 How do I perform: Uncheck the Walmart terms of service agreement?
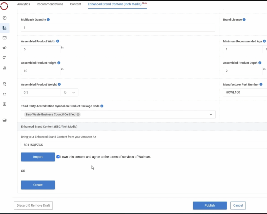58,157
